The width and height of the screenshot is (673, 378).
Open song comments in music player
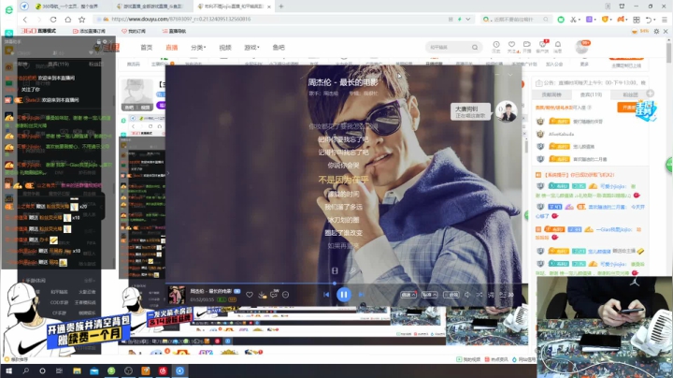click(274, 294)
